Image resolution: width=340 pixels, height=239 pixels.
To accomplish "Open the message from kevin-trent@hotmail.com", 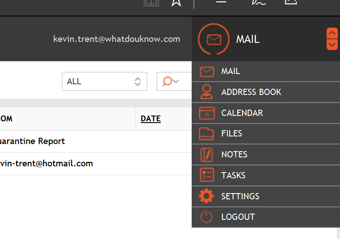I will point(46,164).
